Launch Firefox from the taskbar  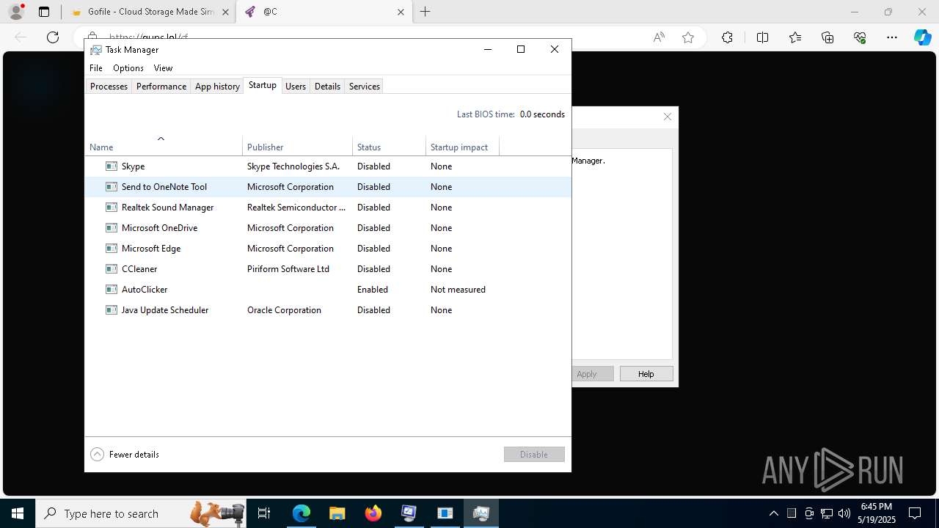click(x=373, y=513)
